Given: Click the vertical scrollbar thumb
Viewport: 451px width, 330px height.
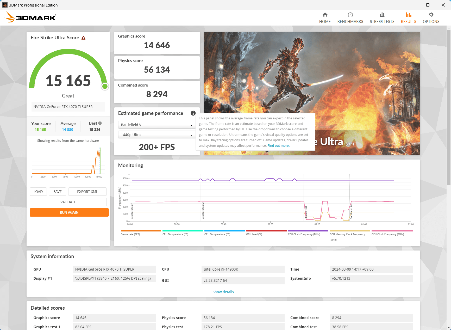Looking at the screenshot, I should pyautogui.click(x=449, y=107).
